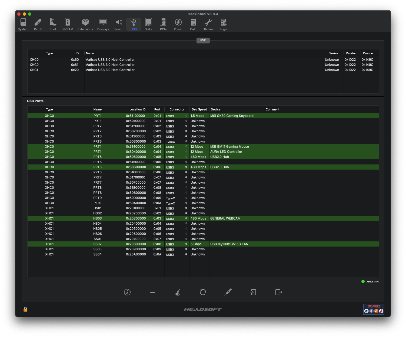Viewport: 406px width, 337px height.
Task: Click the minus remove-port icon
Action: coord(153,292)
